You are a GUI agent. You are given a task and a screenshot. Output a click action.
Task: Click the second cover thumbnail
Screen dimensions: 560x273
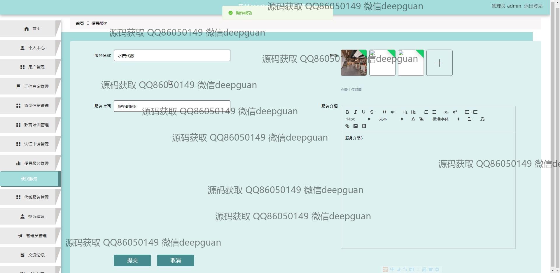pos(382,63)
